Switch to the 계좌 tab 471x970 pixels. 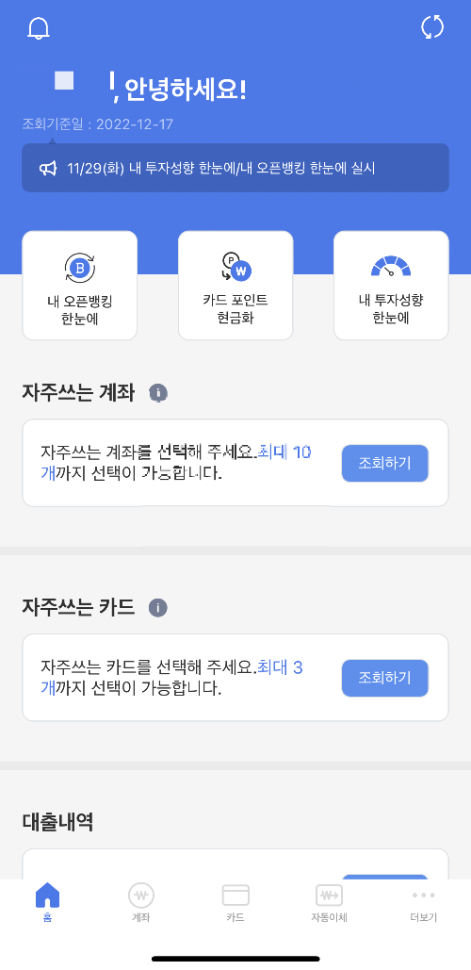(141, 902)
